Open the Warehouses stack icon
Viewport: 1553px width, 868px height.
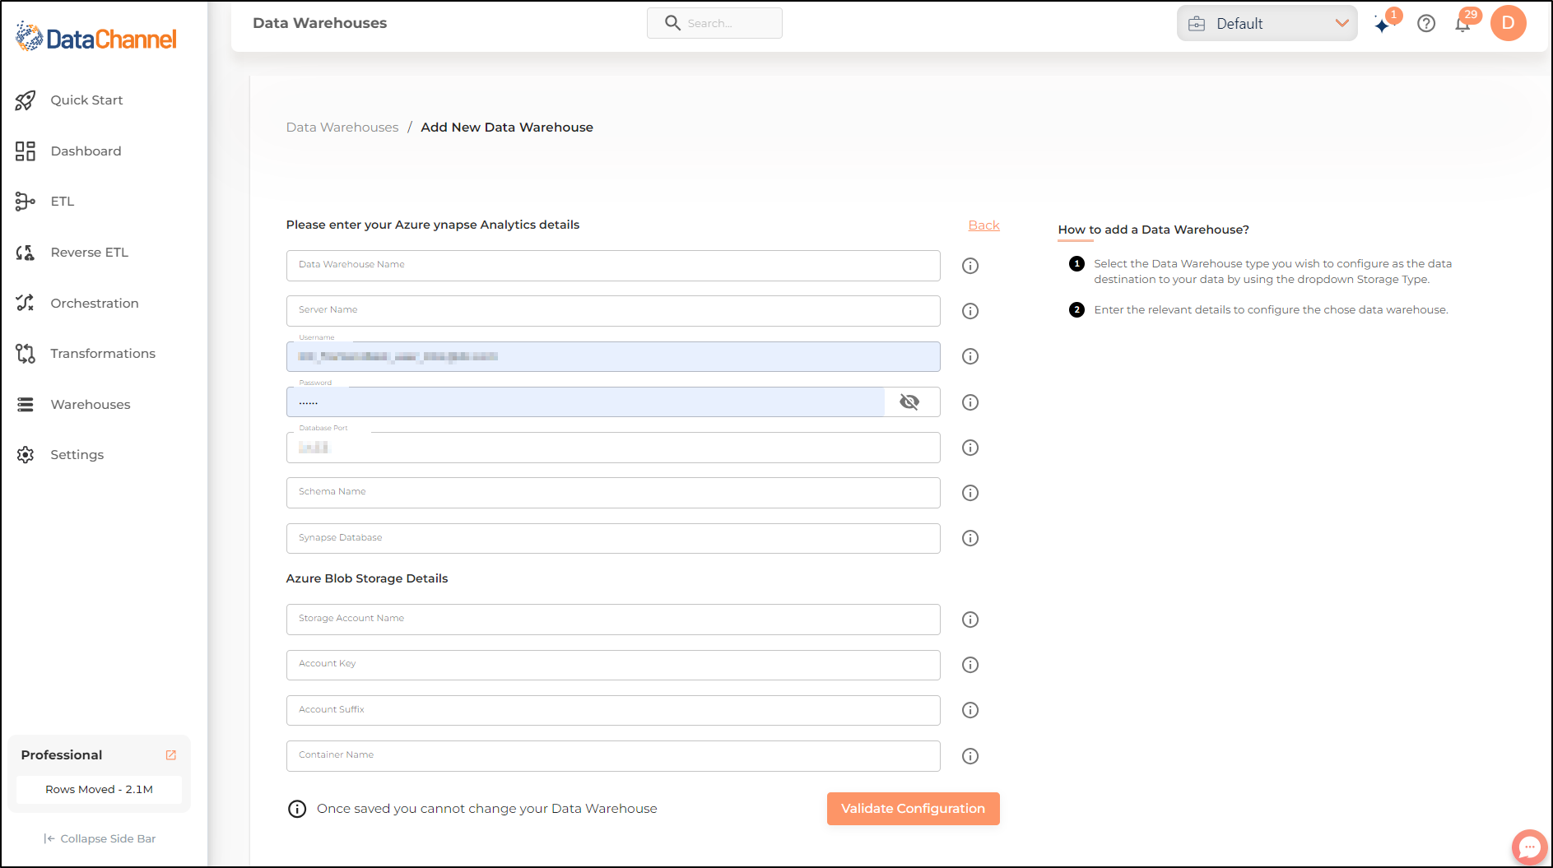pos(26,405)
